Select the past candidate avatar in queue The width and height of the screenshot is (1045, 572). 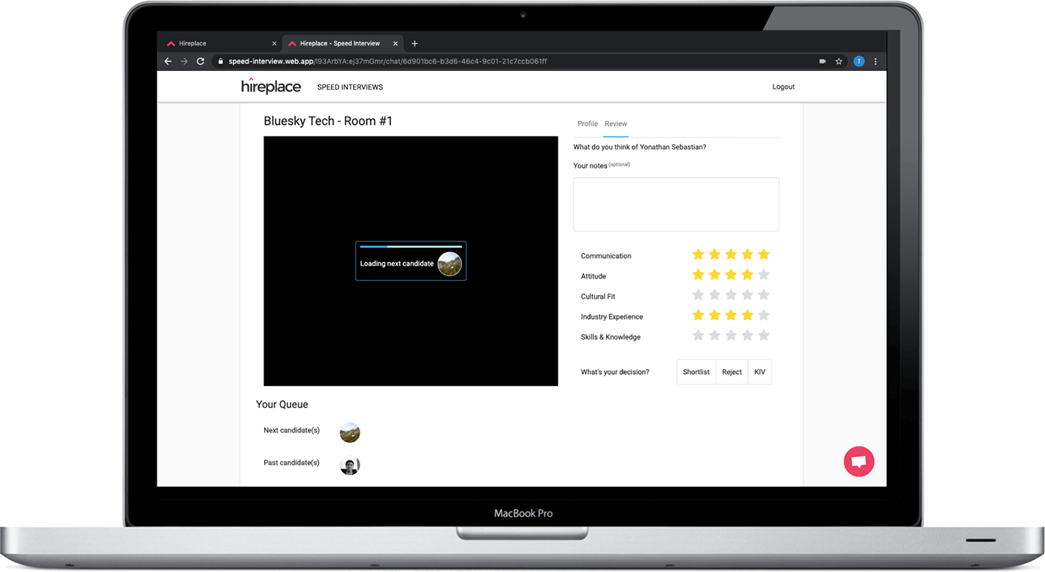click(x=350, y=466)
